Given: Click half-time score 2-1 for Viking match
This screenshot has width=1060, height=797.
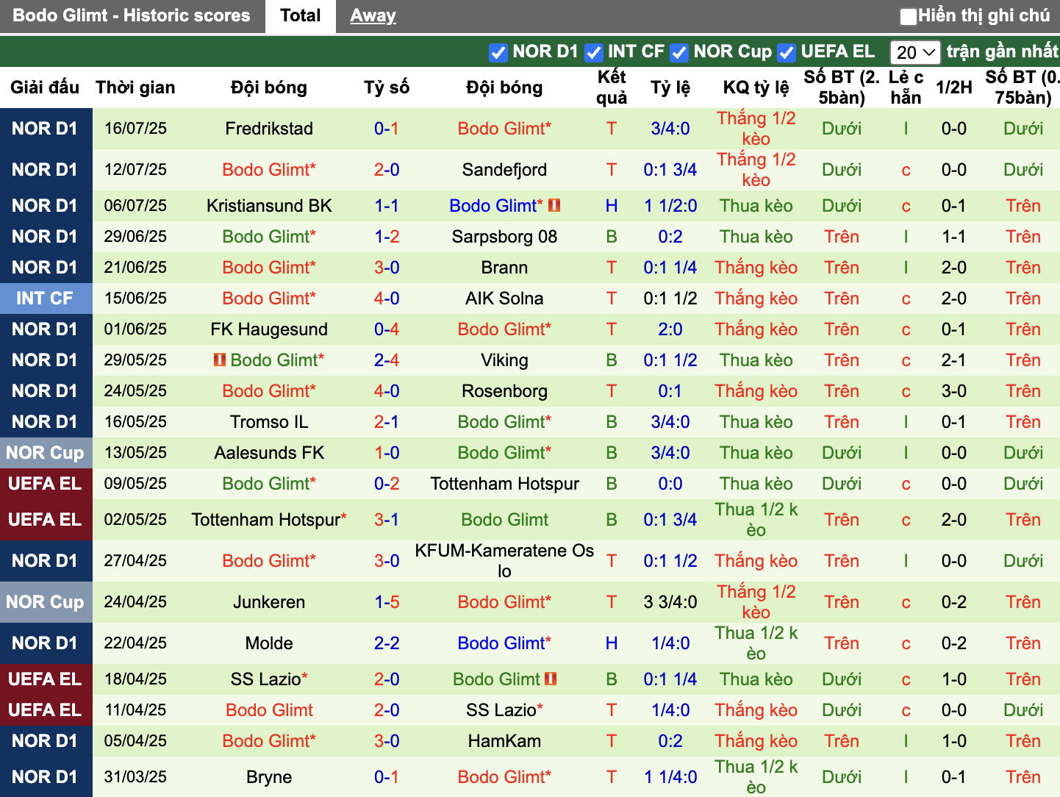Looking at the screenshot, I should (x=954, y=360).
